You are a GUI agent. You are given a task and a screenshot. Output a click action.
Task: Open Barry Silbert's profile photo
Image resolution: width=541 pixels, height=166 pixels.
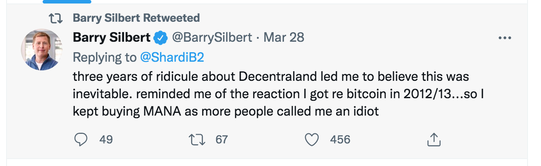pos(42,50)
